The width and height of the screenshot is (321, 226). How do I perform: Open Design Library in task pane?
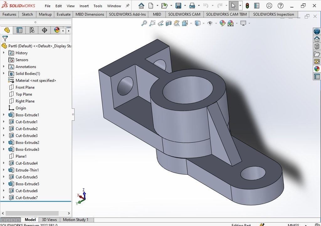pyautogui.click(x=317, y=46)
